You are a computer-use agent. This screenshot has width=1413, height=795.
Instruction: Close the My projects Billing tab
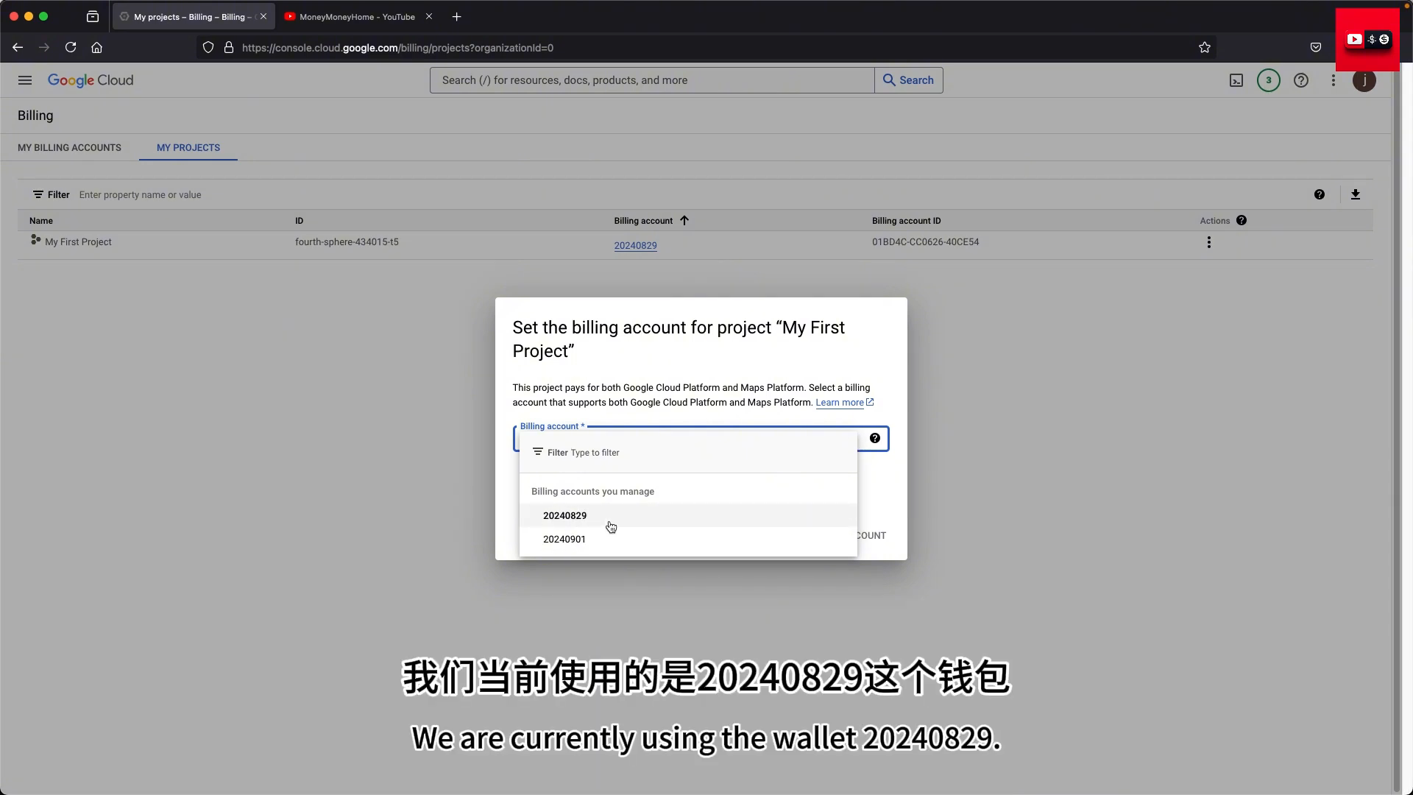point(263,16)
